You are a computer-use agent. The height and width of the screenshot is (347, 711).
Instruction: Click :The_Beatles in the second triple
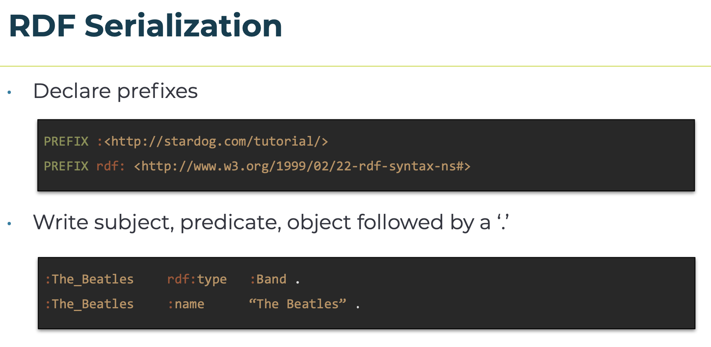pyautogui.click(x=89, y=304)
